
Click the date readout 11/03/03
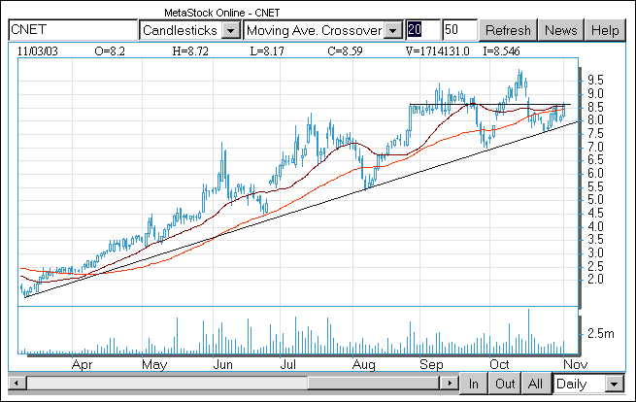(x=38, y=51)
